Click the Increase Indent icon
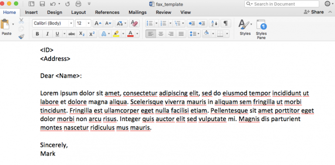This screenshot has height=165, width=335. 202,23
